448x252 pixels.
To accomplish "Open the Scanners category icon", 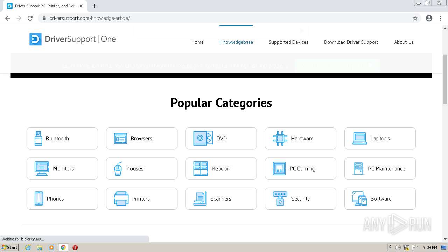I will coord(200,198).
